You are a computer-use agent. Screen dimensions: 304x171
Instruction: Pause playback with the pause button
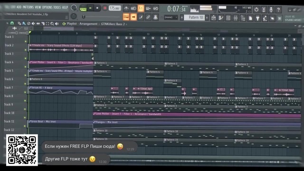[90, 8]
